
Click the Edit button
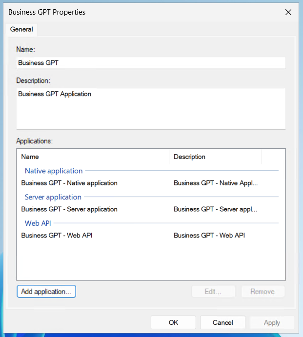(213, 292)
